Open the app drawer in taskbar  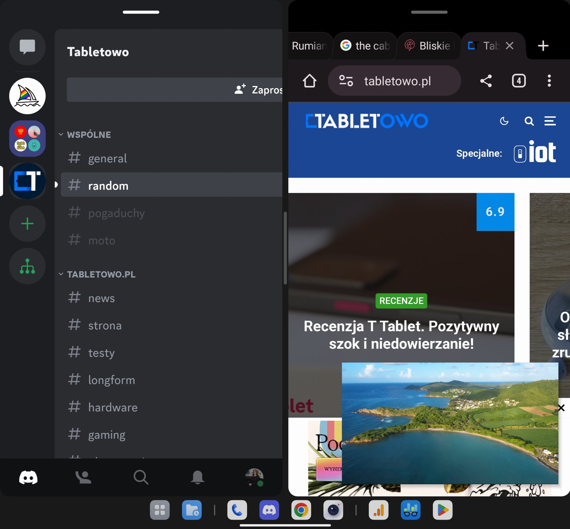pyautogui.click(x=160, y=510)
